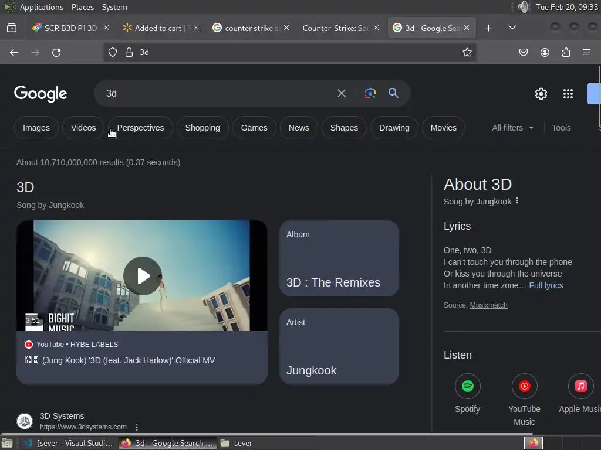Open extensions puzzle icon
This screenshot has width=601, height=450.
click(x=566, y=52)
